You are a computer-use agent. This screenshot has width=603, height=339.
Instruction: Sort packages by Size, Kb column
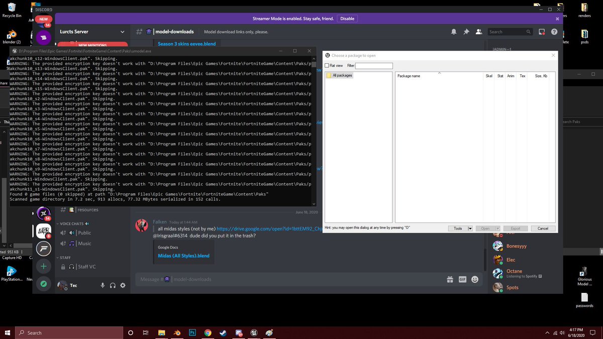[x=541, y=76]
